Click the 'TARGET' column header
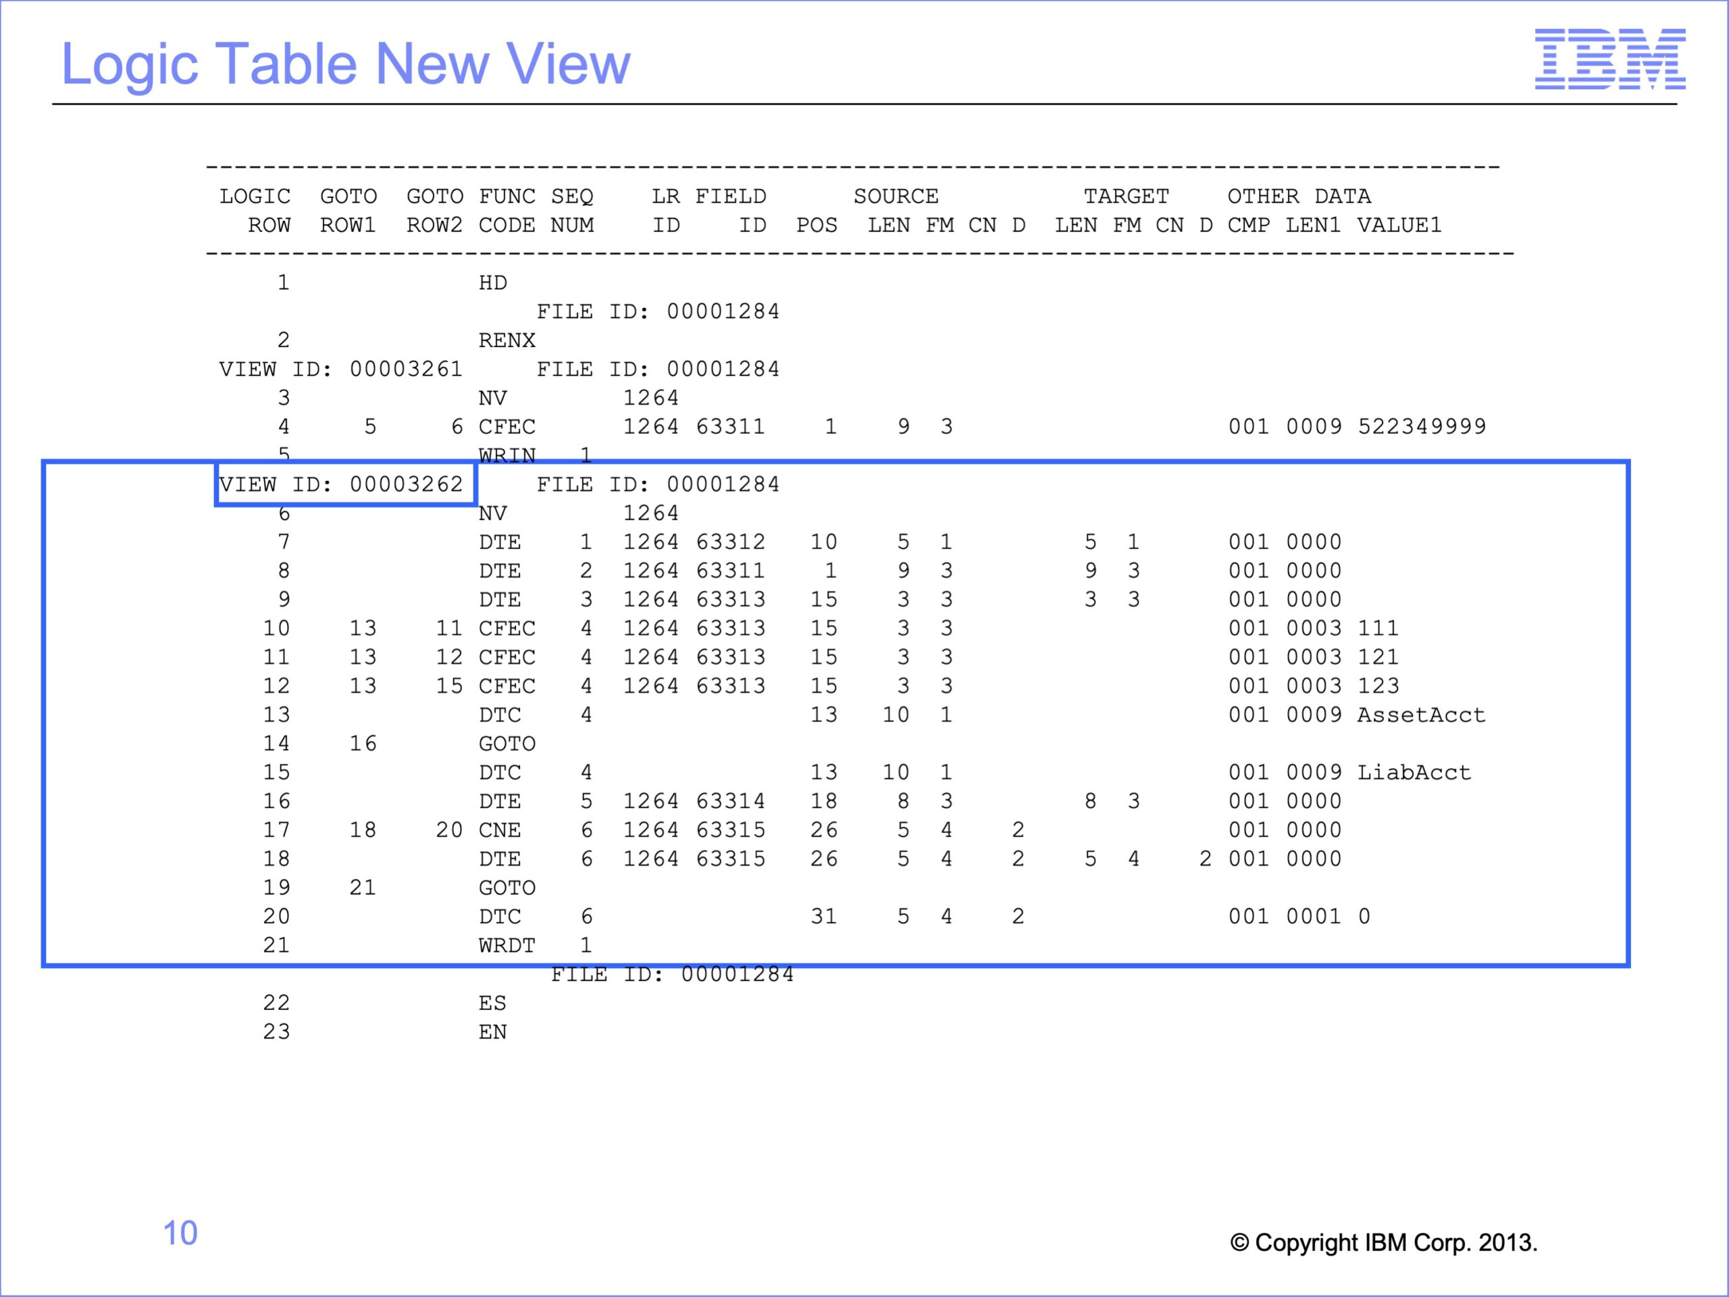The width and height of the screenshot is (1729, 1297). [1127, 196]
